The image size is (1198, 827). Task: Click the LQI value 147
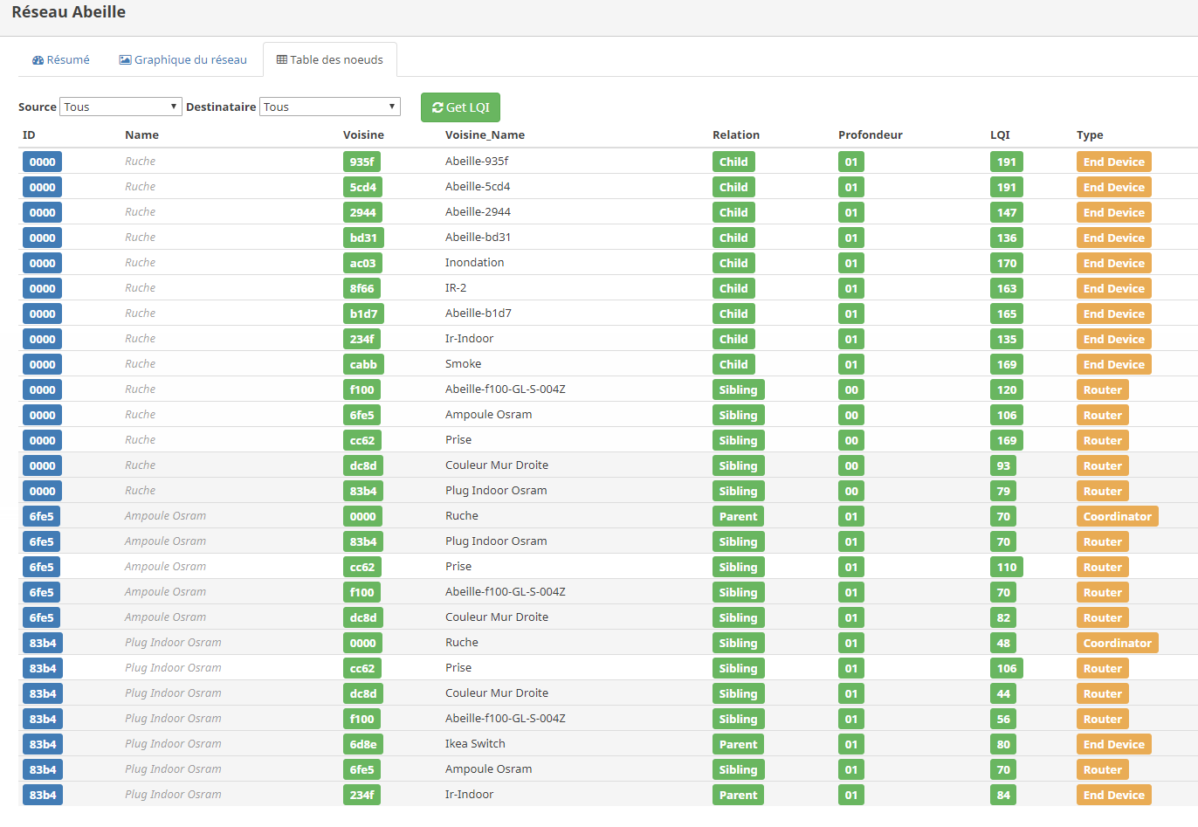point(1007,212)
